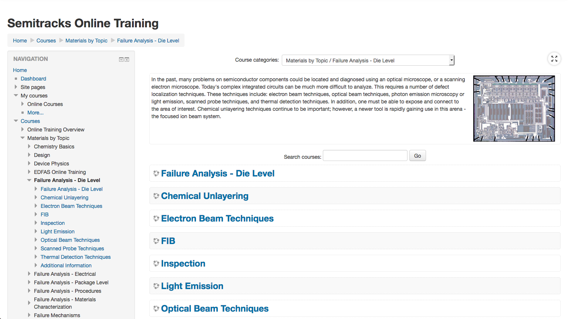Click the chip die thumbnail image

pos(514,109)
